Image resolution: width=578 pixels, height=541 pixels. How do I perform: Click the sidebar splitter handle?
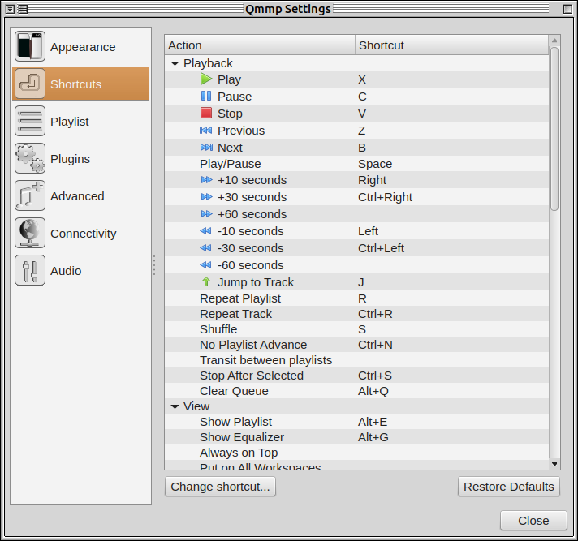click(154, 265)
